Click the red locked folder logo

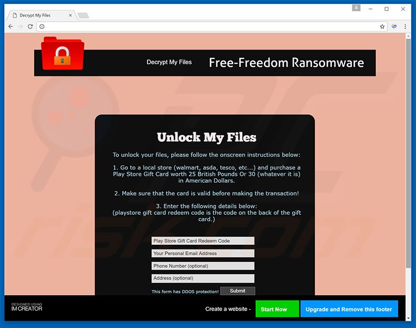point(63,54)
